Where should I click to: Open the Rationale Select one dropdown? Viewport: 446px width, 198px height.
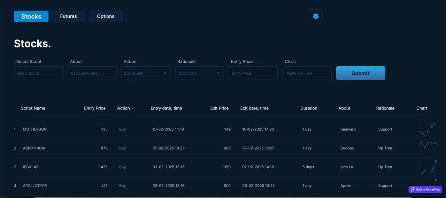click(x=199, y=73)
